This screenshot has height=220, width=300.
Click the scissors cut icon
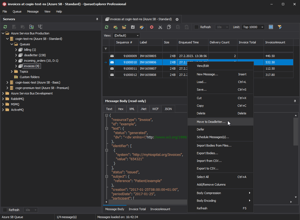tap(160, 27)
